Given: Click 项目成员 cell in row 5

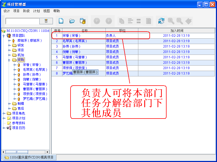Looking at the screenshot, I should (122, 57).
